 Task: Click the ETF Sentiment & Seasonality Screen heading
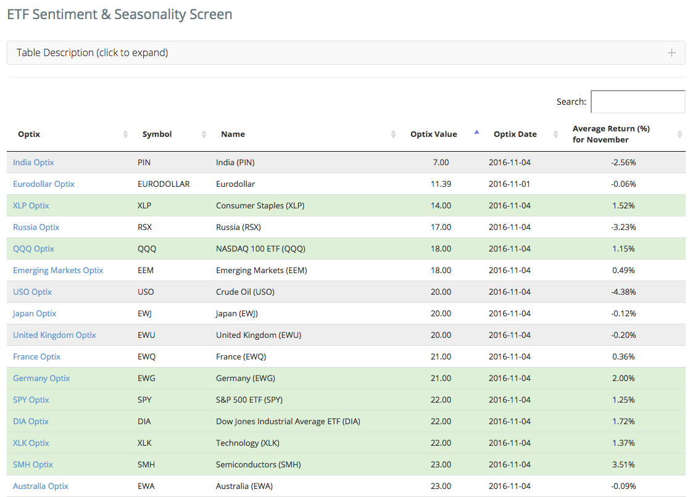[x=120, y=14]
